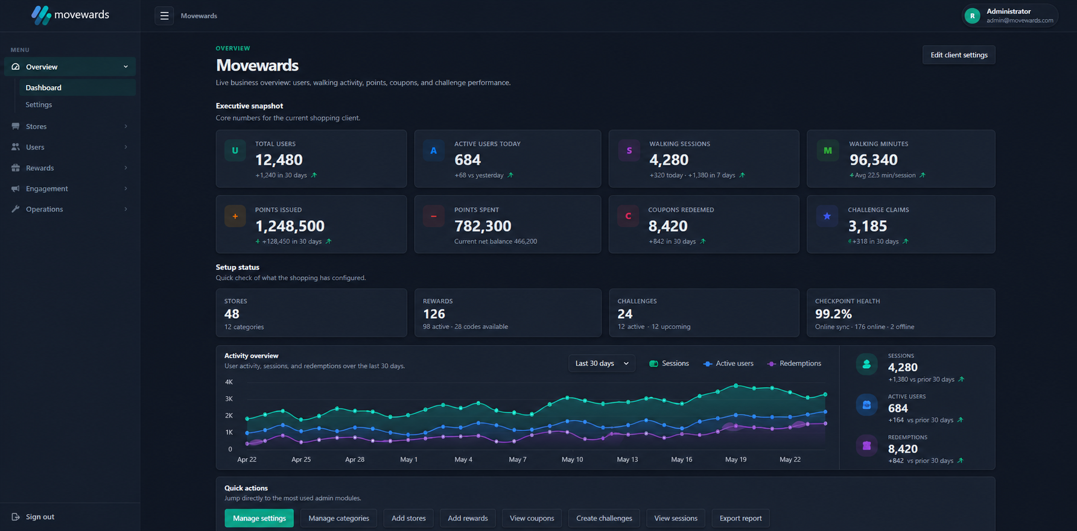Toggle the Active users legend series
The image size is (1077, 531).
tap(728, 363)
